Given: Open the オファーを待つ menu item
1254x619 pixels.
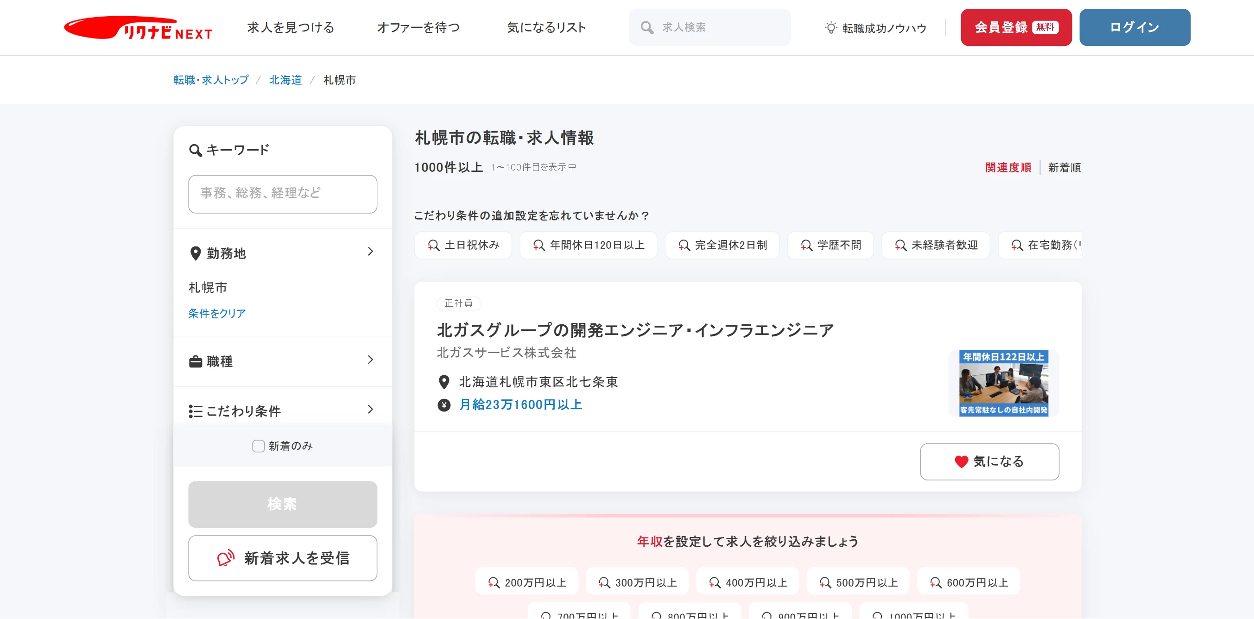Looking at the screenshot, I should tap(418, 28).
